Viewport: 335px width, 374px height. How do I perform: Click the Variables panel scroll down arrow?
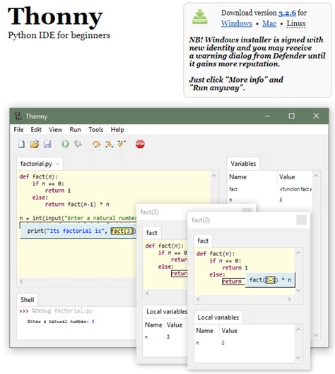tap(316, 335)
